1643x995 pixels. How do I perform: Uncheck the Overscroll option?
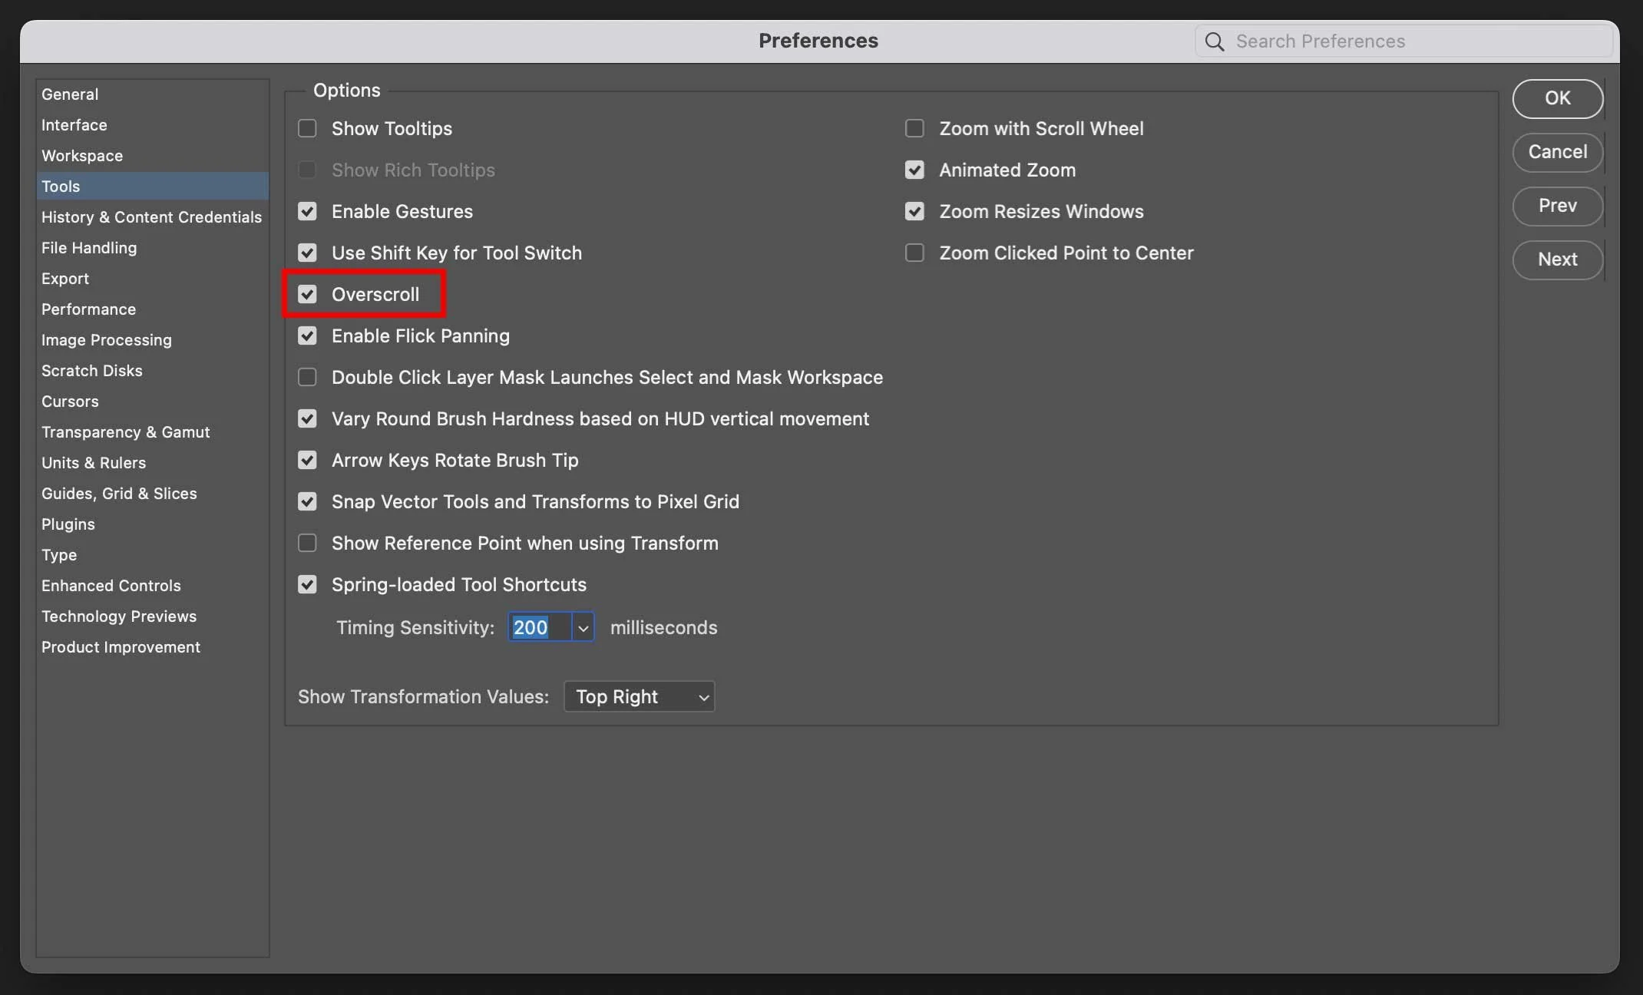(307, 294)
